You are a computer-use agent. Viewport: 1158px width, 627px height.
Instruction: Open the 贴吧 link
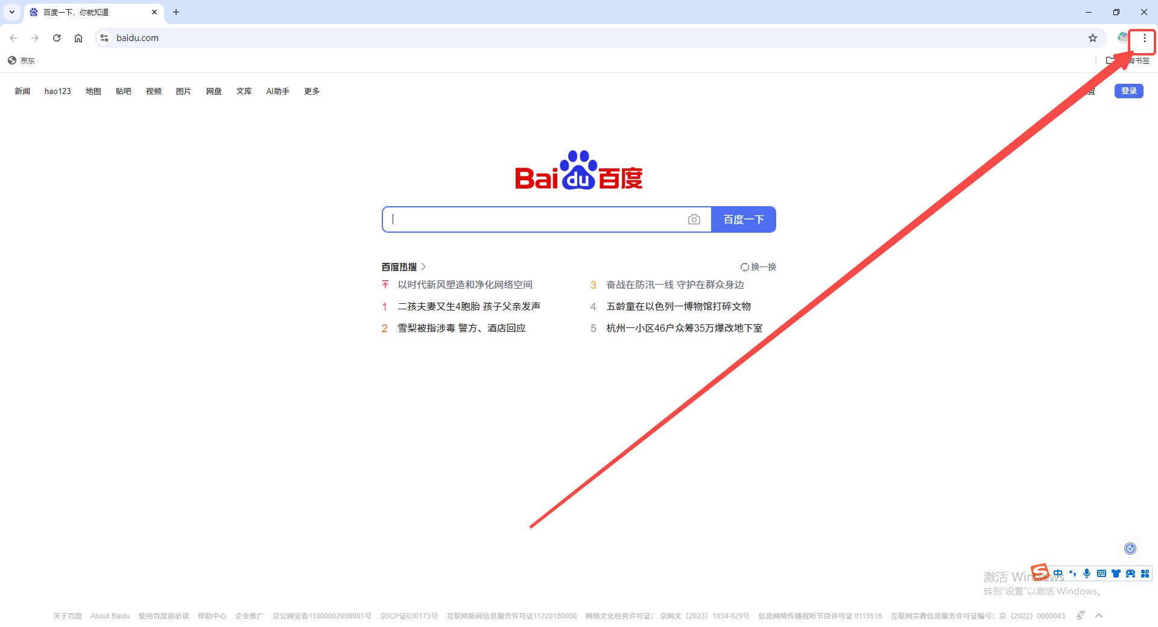(x=124, y=91)
